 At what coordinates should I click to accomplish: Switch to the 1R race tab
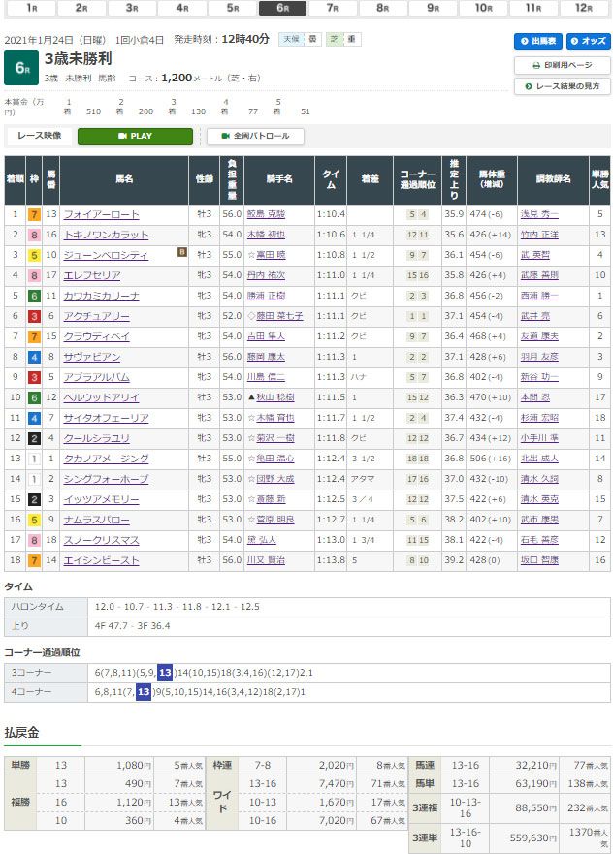[32, 8]
